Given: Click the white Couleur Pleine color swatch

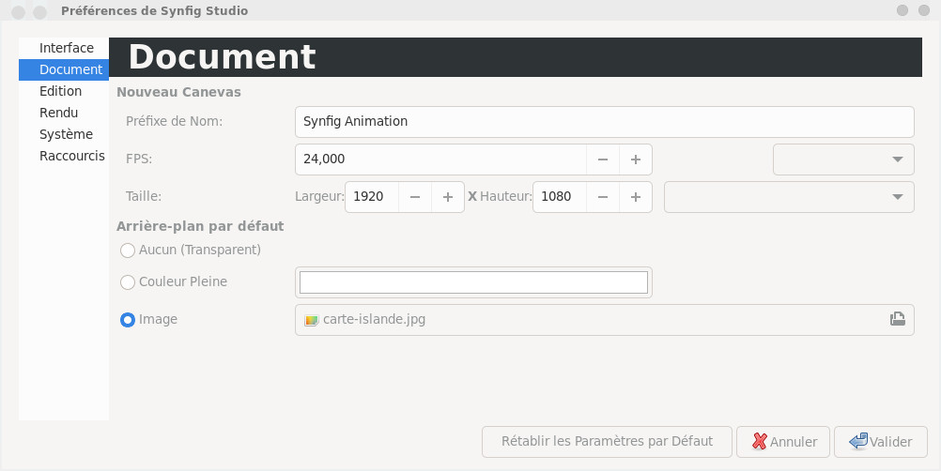Looking at the screenshot, I should (x=473, y=282).
